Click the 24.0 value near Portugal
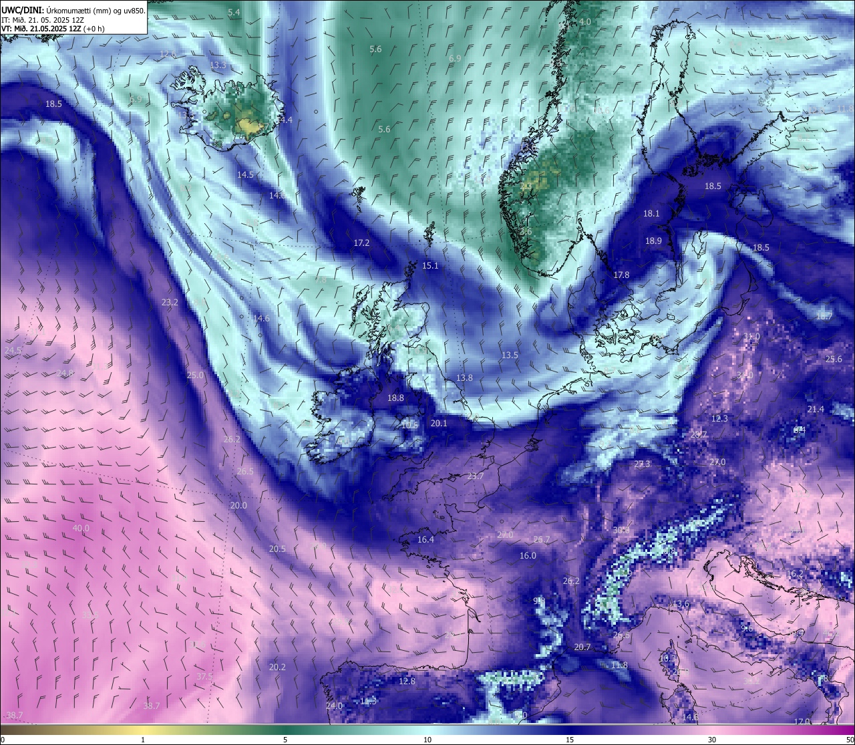 334,706
